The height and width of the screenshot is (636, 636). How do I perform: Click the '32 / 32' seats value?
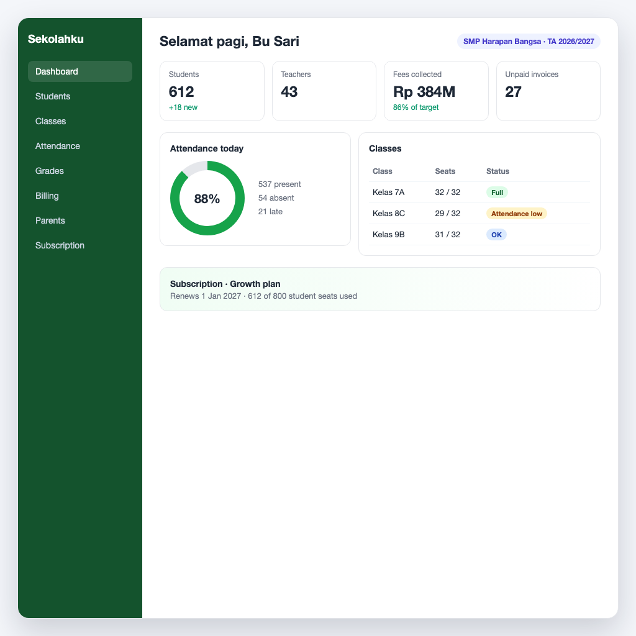tap(447, 193)
